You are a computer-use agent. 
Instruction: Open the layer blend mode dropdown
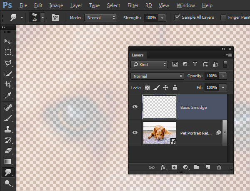tap(157, 76)
